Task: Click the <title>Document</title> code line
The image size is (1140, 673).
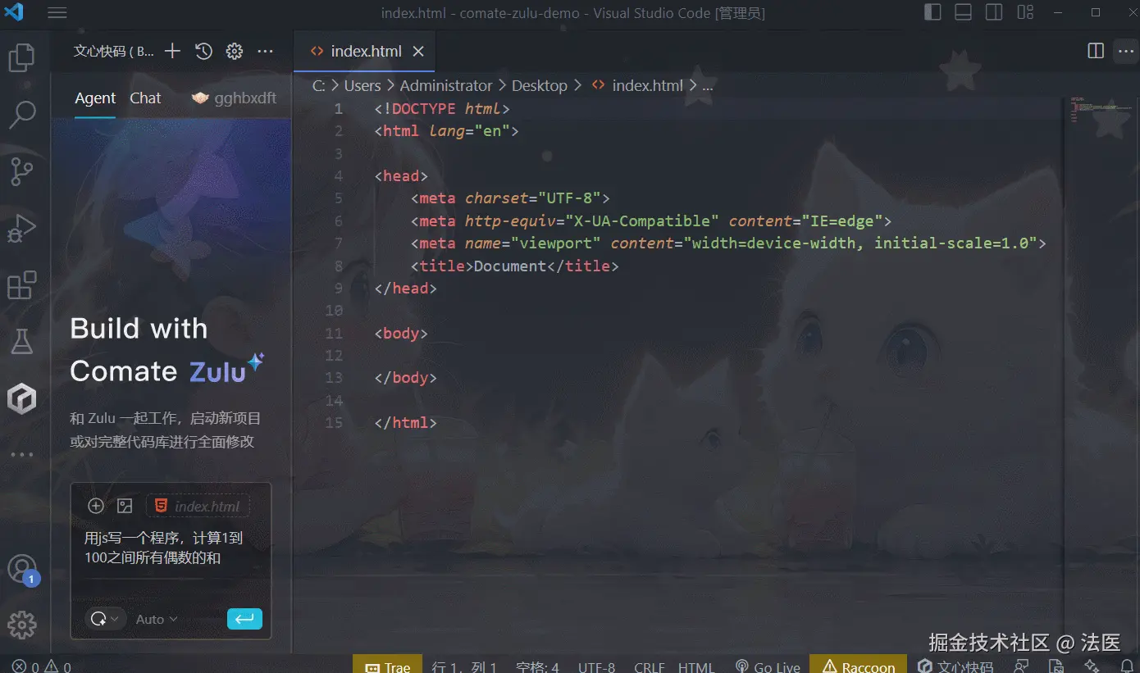Action: pos(514,266)
